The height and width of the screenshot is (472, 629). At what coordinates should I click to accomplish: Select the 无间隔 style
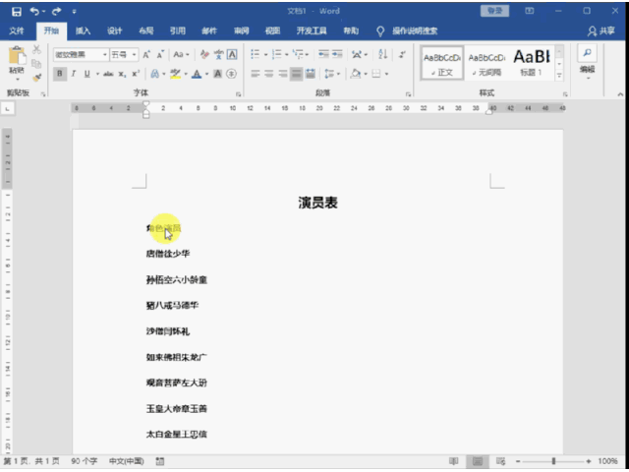[x=487, y=63]
